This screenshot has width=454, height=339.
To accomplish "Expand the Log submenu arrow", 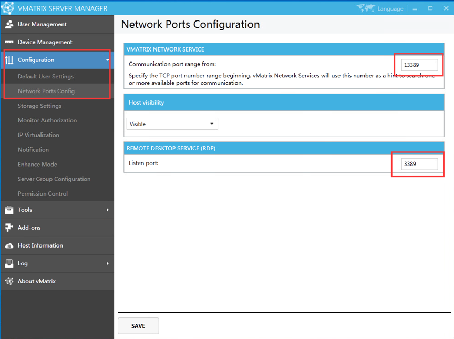I will (107, 263).
